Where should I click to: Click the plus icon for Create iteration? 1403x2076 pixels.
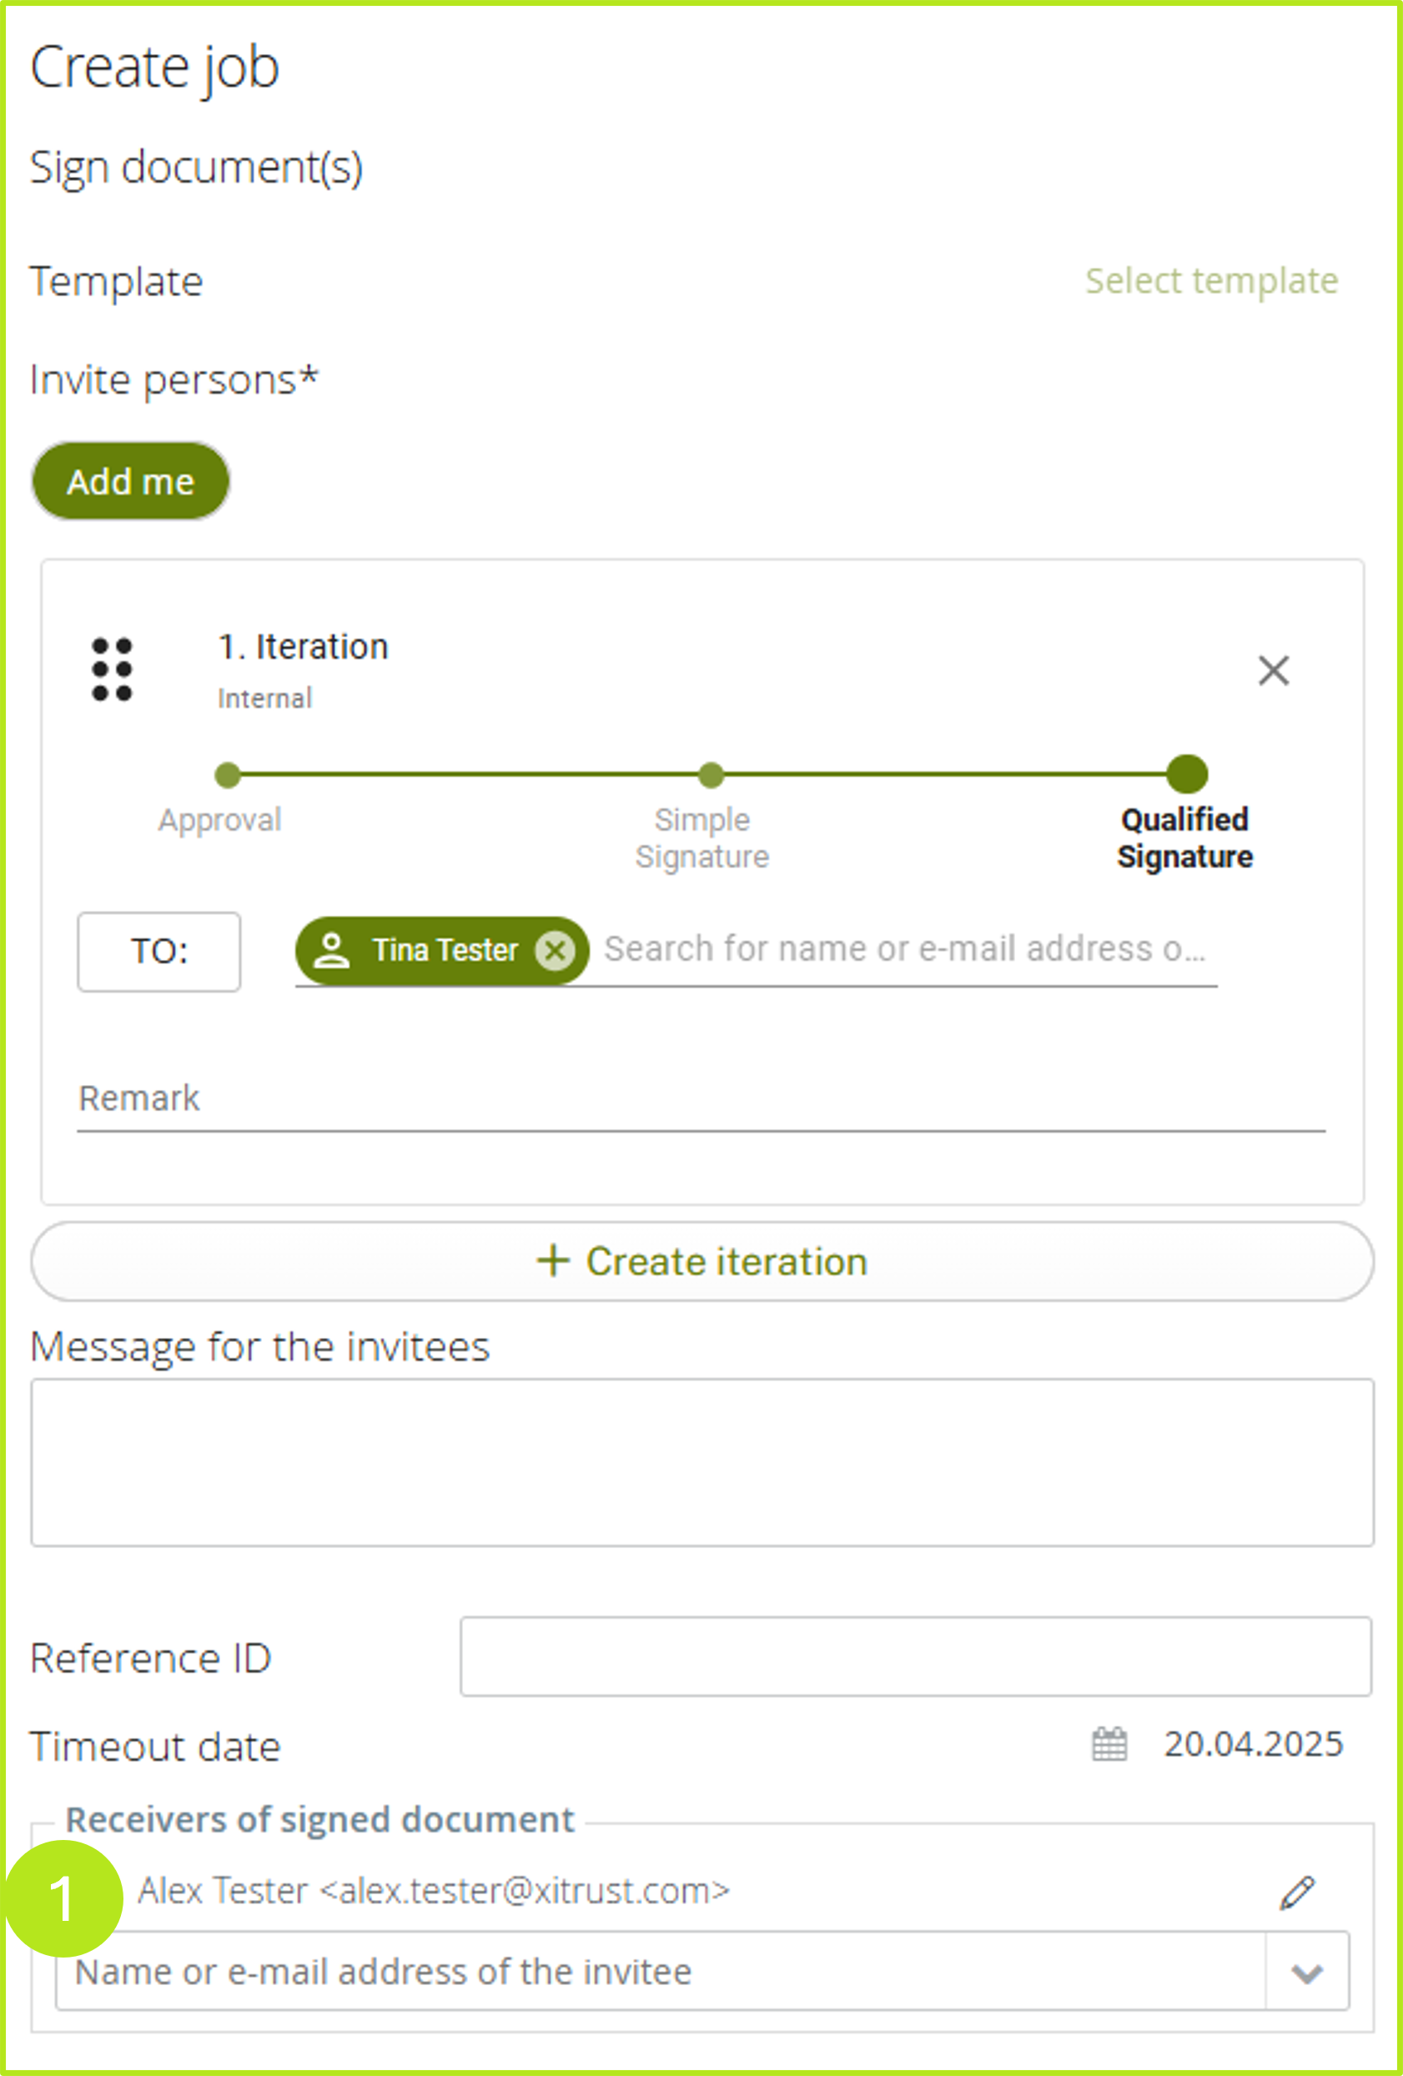[x=553, y=1260]
